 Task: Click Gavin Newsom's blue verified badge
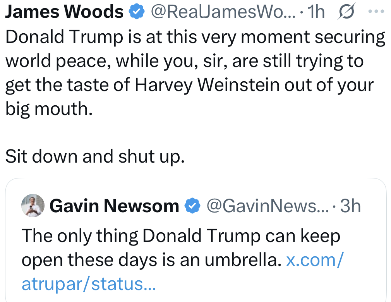click(192, 206)
